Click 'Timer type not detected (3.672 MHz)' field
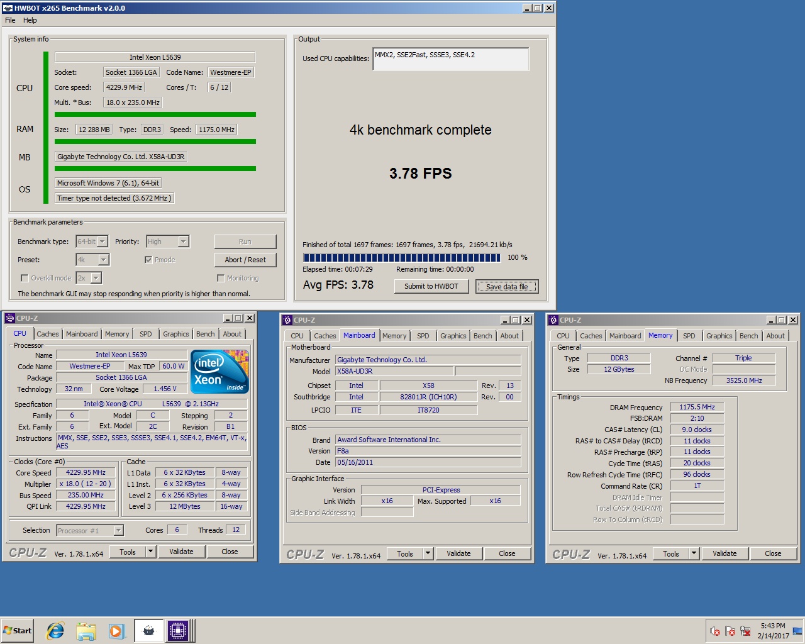 (114, 198)
